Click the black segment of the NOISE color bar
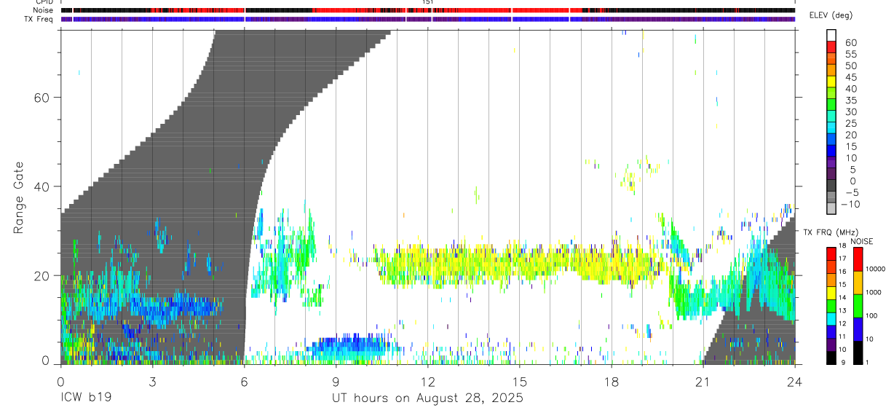894x413 pixels. (x=858, y=353)
